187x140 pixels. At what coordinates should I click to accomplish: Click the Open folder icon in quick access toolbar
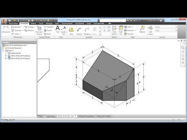(x=15, y=20)
